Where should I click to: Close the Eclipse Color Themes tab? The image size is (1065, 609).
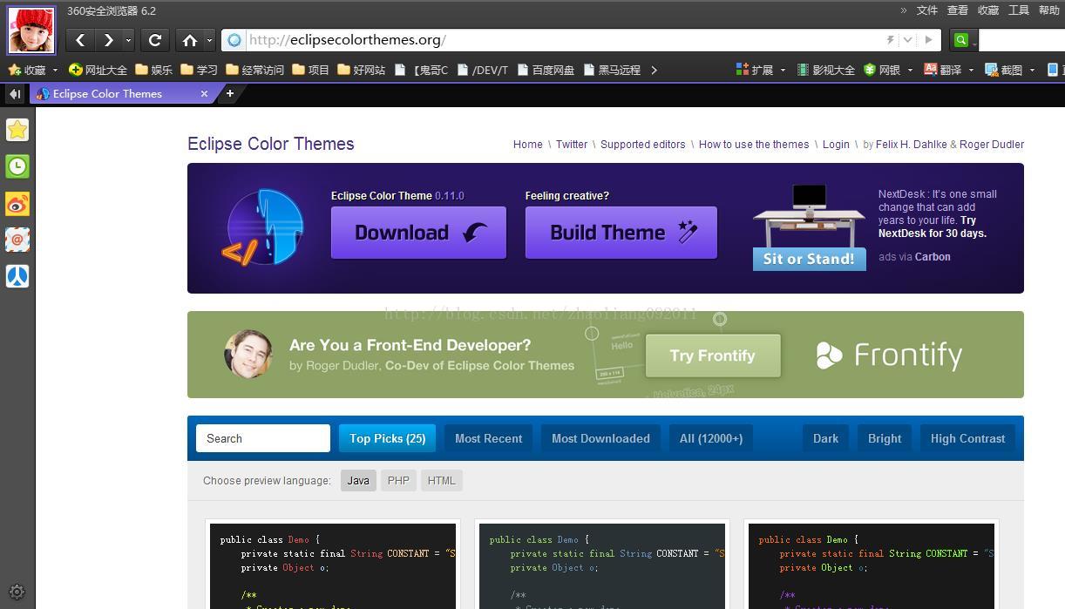(205, 93)
